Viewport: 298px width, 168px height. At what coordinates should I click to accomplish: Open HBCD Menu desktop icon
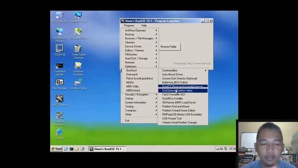tap(60, 101)
